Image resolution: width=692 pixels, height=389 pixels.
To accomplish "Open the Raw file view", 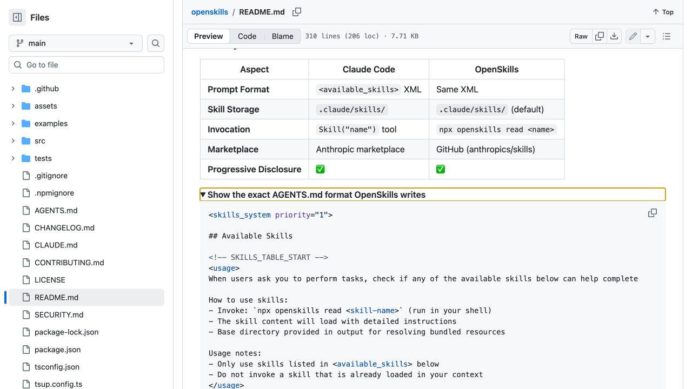I will tap(581, 36).
